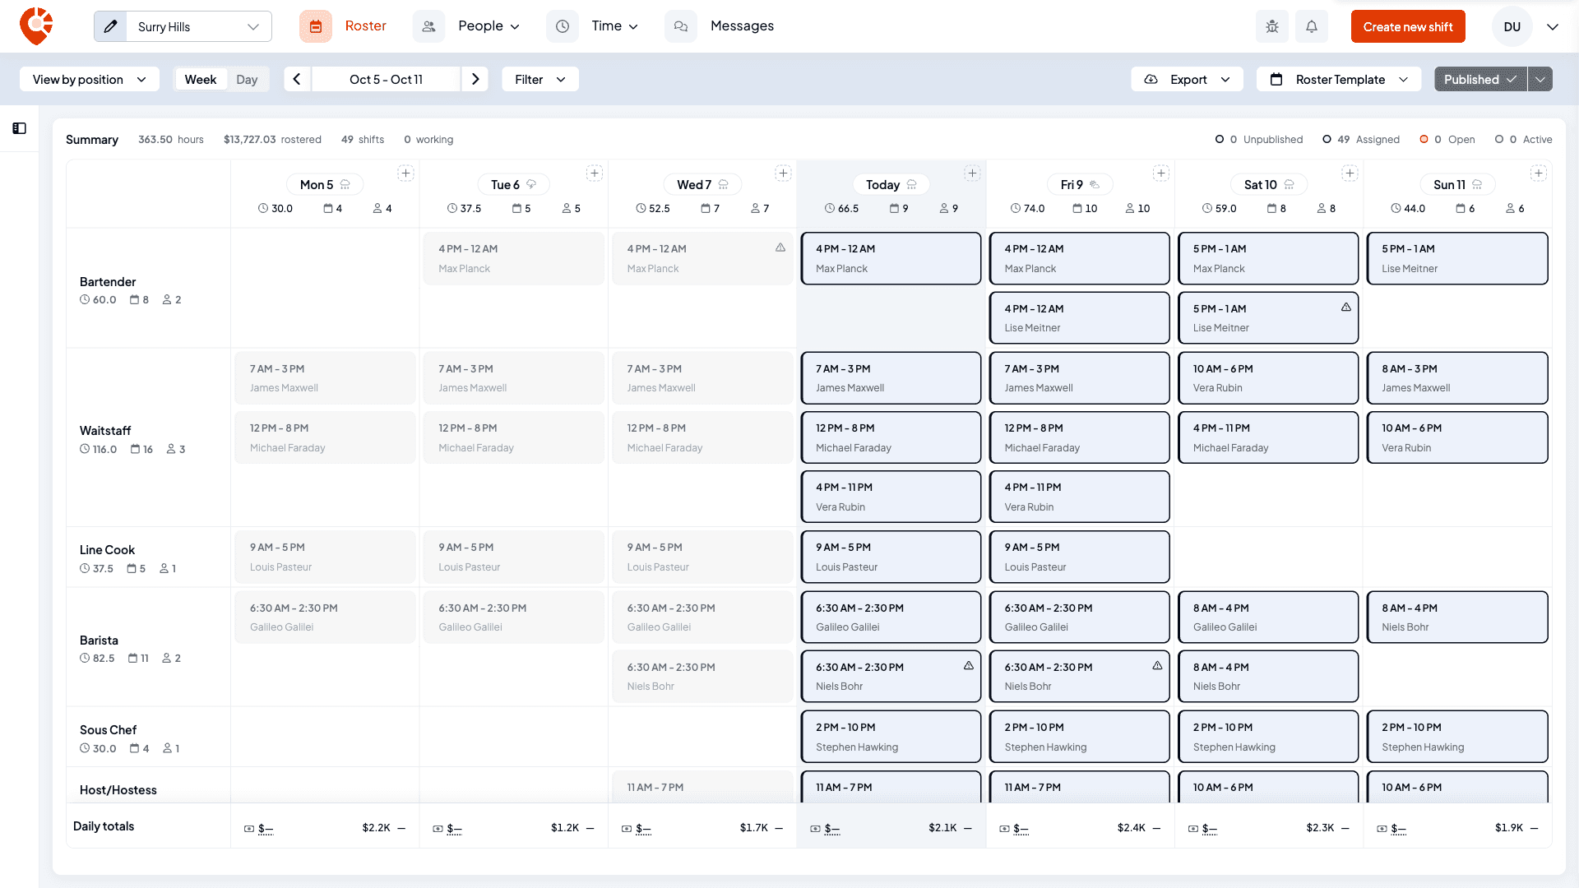Open the user account chevron menu
Screen dimensions: 1579x888
tap(1553, 26)
